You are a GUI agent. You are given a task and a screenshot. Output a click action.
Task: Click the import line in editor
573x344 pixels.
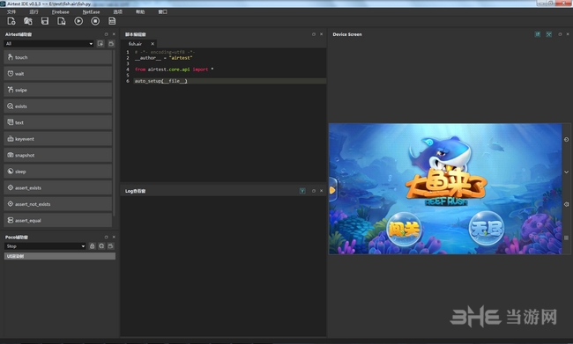pos(174,70)
